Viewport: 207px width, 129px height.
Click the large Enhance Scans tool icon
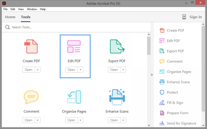pyautogui.click(x=117, y=97)
